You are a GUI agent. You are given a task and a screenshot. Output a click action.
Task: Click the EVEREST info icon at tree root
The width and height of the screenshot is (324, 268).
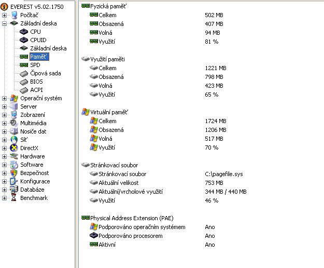point(4,7)
